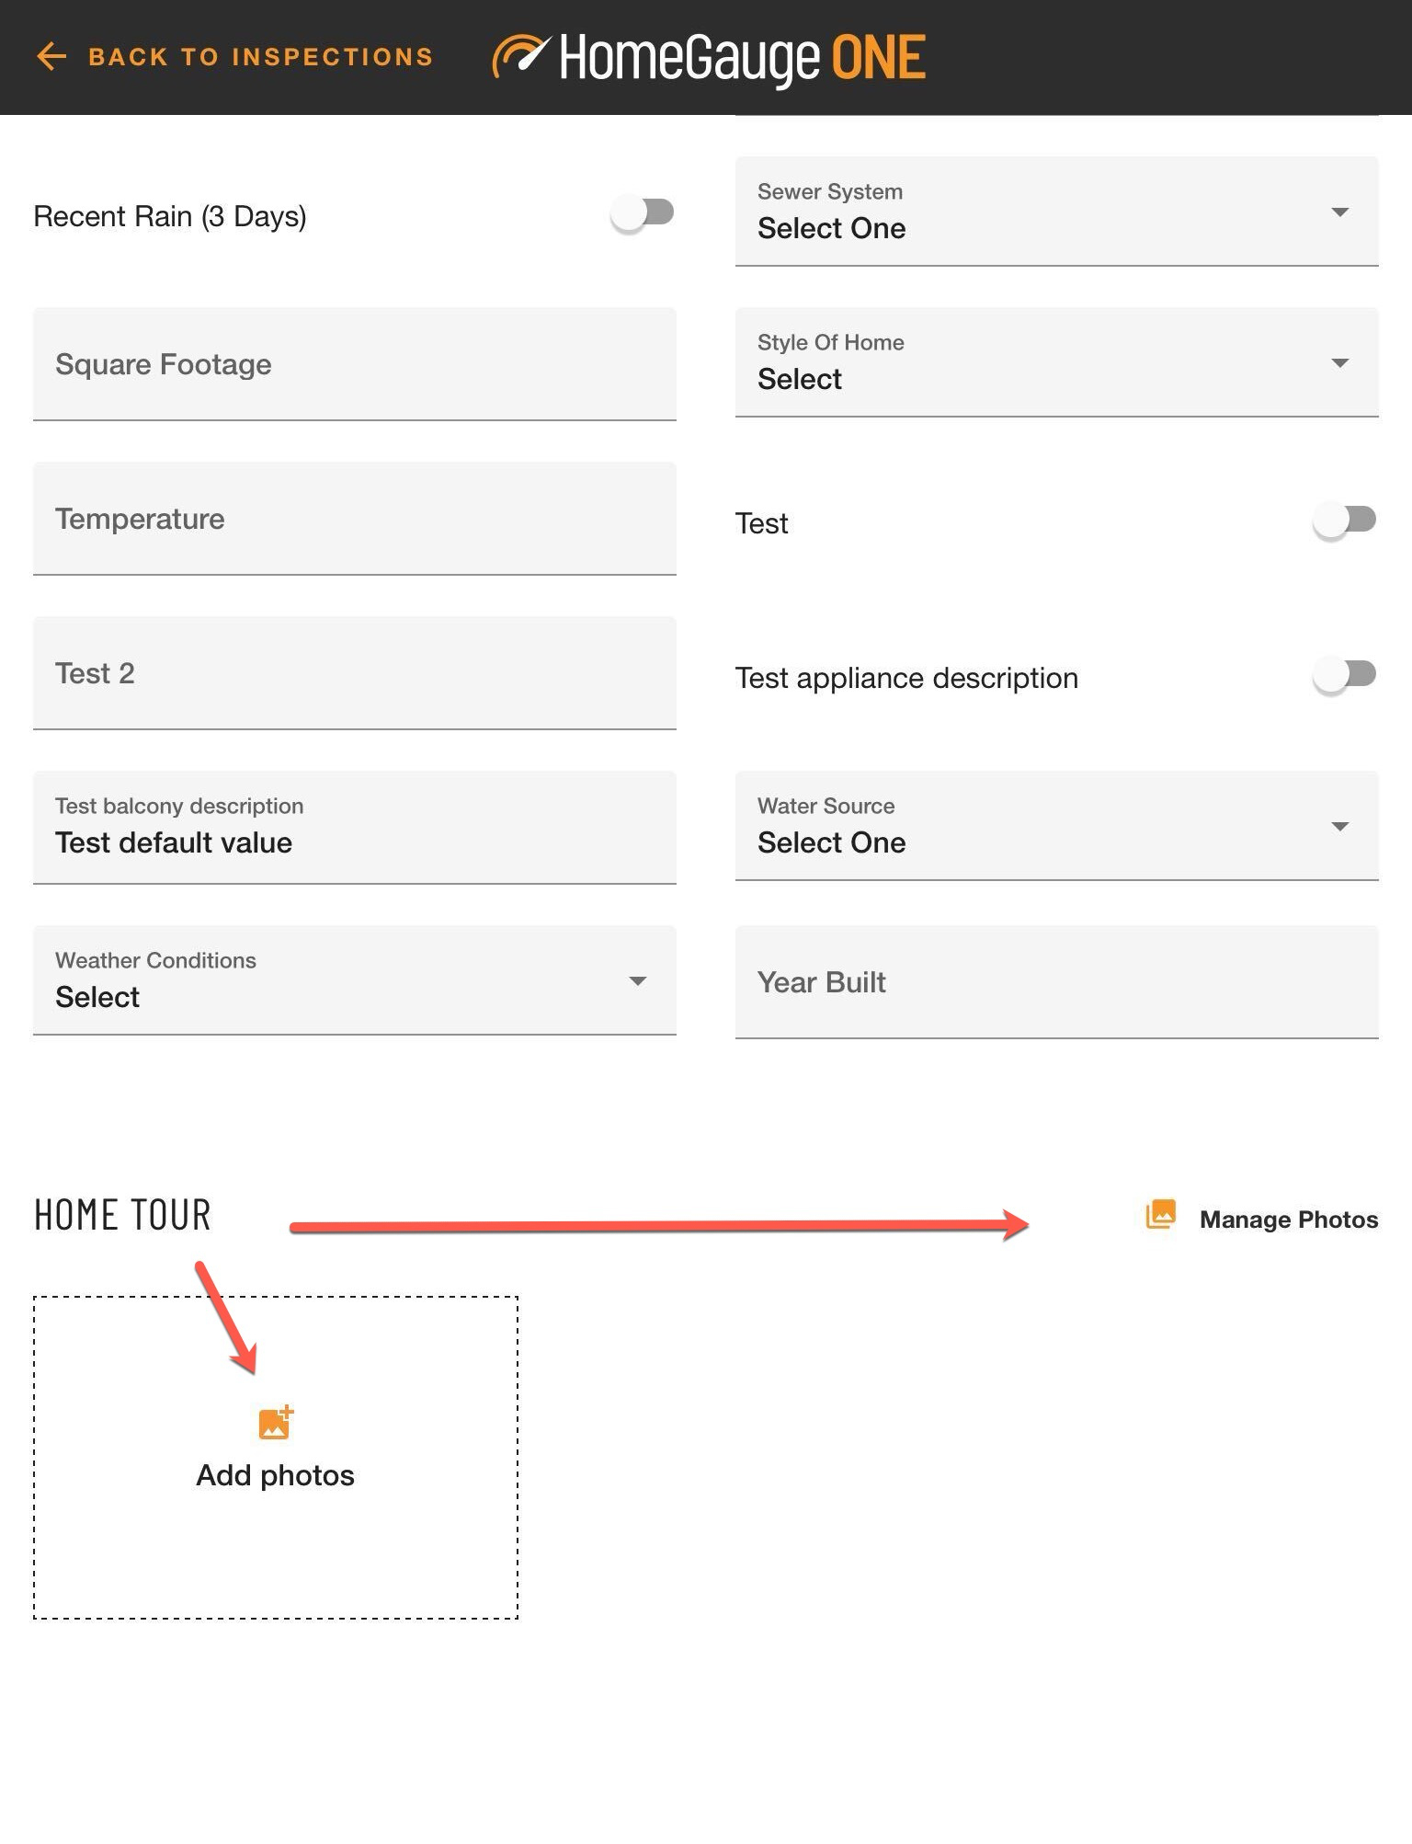Turn on Test appliance description switch
1412x1844 pixels.
click(1344, 675)
